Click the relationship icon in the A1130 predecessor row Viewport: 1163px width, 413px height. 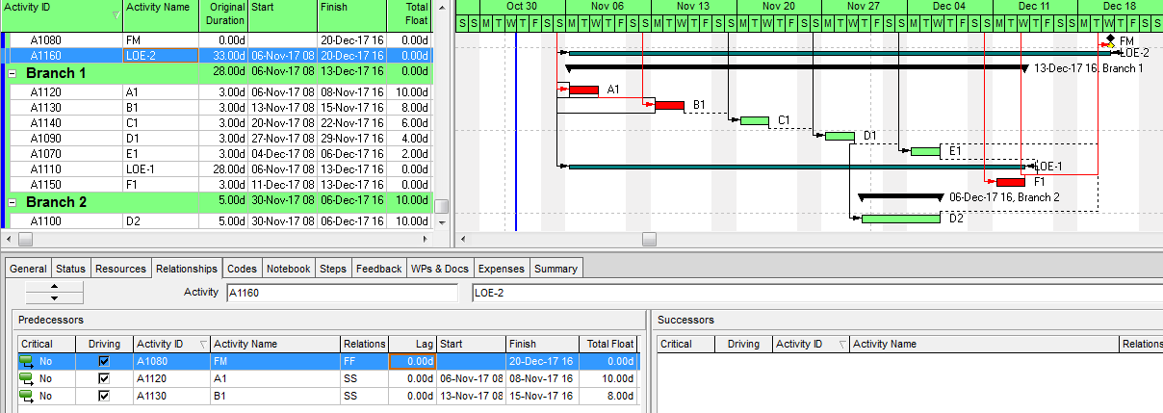[x=26, y=396]
